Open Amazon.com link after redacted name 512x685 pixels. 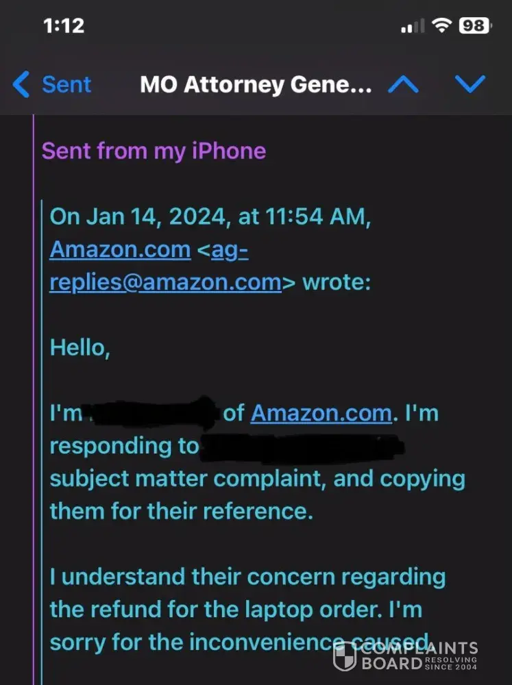click(x=321, y=413)
